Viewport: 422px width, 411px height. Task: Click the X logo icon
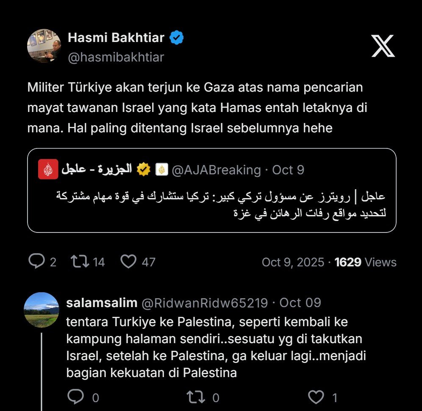383,46
